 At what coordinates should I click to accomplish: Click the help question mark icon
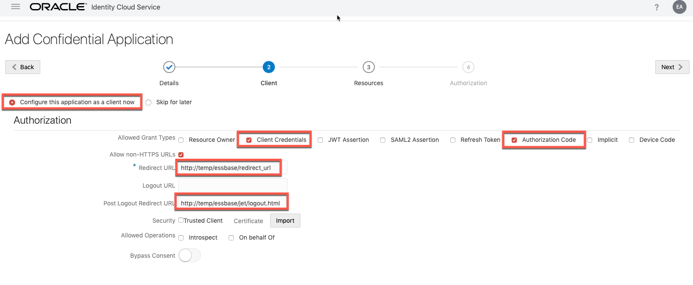pyautogui.click(x=657, y=7)
